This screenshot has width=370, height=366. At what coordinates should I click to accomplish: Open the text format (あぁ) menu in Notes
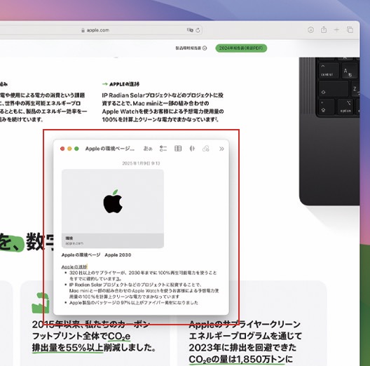point(148,149)
